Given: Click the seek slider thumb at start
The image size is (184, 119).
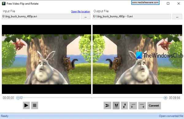Looking at the screenshot, I should coord(21,98).
